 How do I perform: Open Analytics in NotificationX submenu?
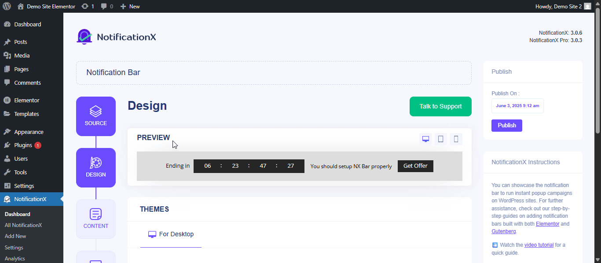(15, 259)
